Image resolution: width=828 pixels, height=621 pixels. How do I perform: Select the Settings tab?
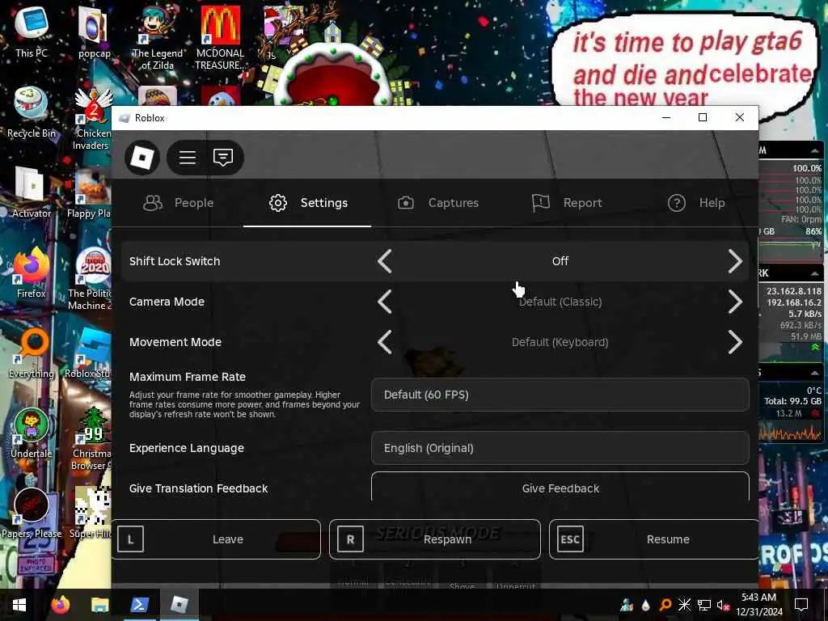pos(308,203)
